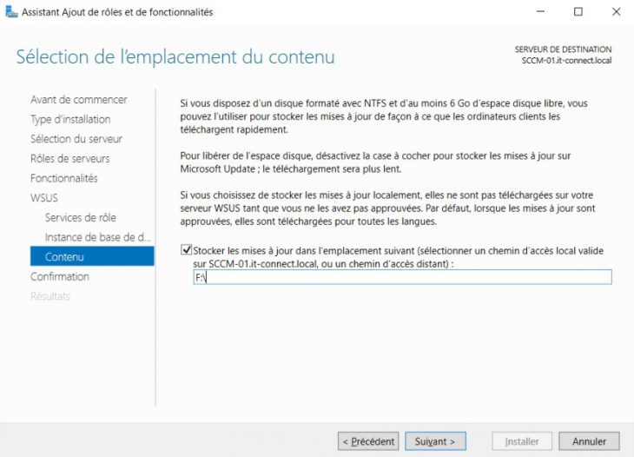The width and height of the screenshot is (634, 457).
Task: Open Type d'installation step
Action: pyautogui.click(x=70, y=119)
